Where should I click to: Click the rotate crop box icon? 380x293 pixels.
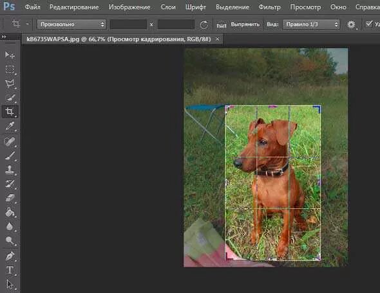point(204,24)
